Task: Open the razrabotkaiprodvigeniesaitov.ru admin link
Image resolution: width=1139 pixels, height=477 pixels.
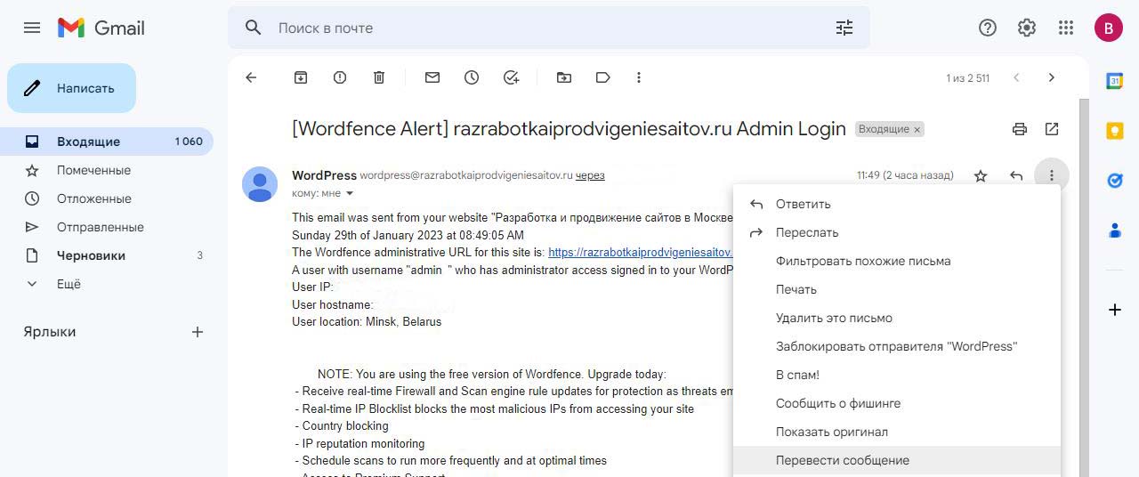Action: pos(640,253)
